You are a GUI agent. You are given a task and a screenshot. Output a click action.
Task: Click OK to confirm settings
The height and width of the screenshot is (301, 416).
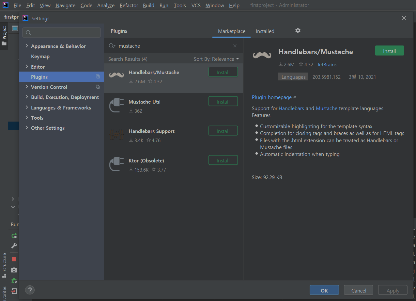tap(324, 290)
